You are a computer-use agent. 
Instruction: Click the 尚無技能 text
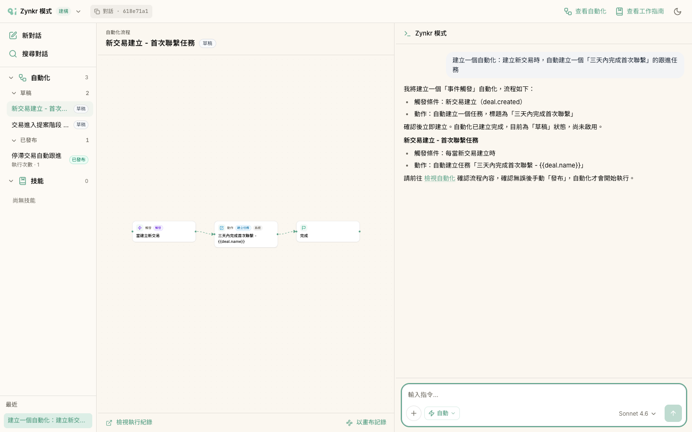[24, 201]
